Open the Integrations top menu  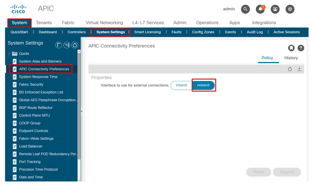coord(264,23)
